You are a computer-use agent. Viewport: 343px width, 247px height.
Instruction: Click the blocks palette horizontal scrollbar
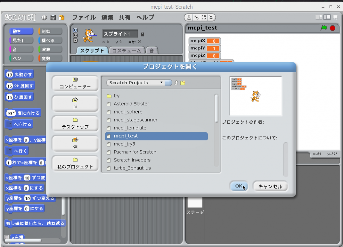coord(23,240)
